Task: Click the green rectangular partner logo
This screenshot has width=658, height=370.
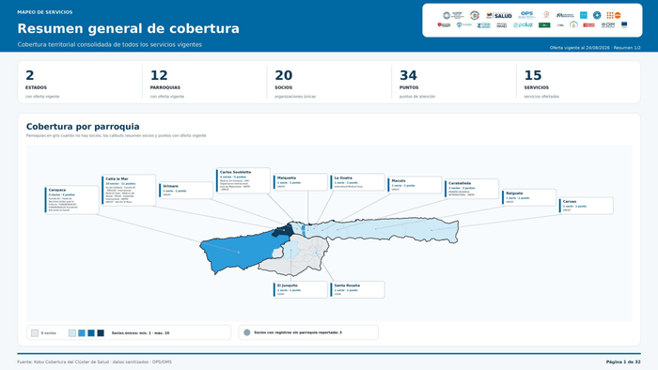Action: pos(544,25)
